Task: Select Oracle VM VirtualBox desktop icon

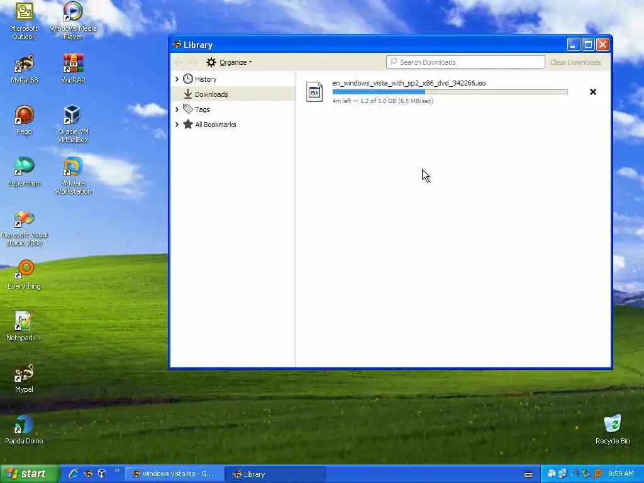Action: [x=73, y=124]
